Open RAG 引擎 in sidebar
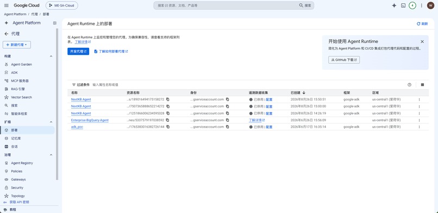 pyautogui.click(x=18, y=89)
